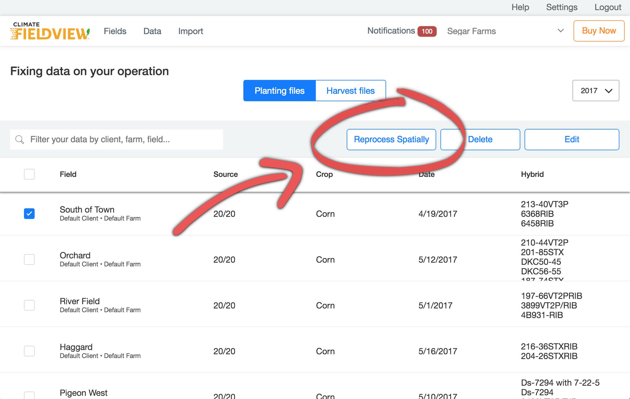
Task: Click the search magnifying glass icon
Action: coord(19,139)
